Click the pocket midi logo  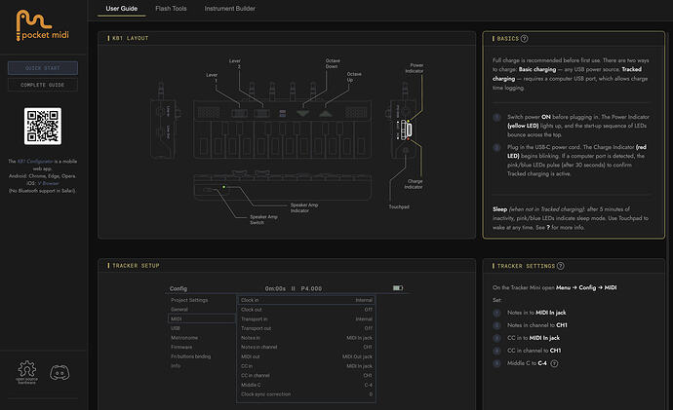(x=43, y=25)
